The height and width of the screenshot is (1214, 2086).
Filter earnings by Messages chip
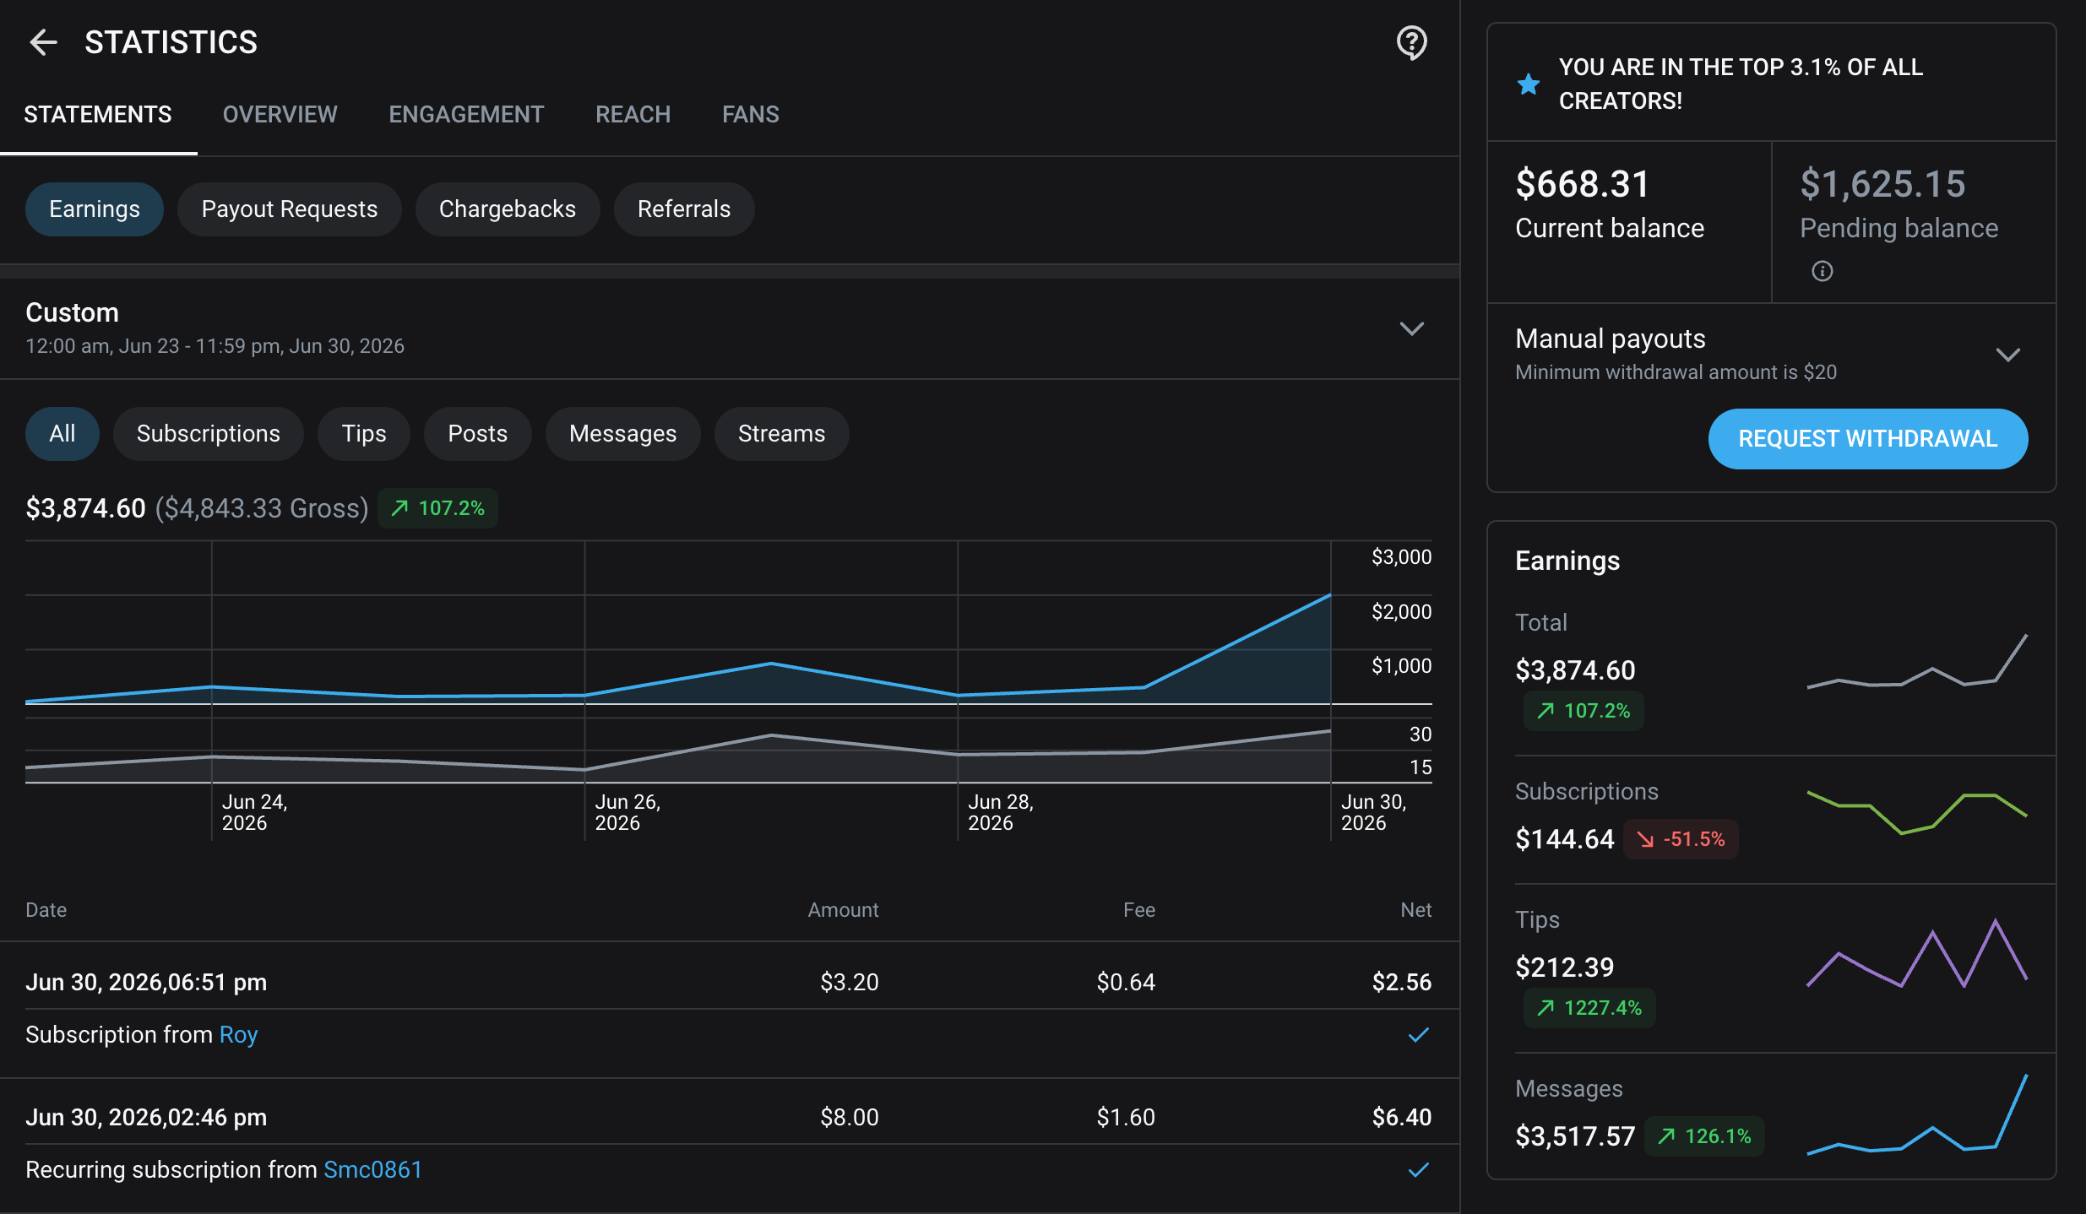tap(623, 434)
